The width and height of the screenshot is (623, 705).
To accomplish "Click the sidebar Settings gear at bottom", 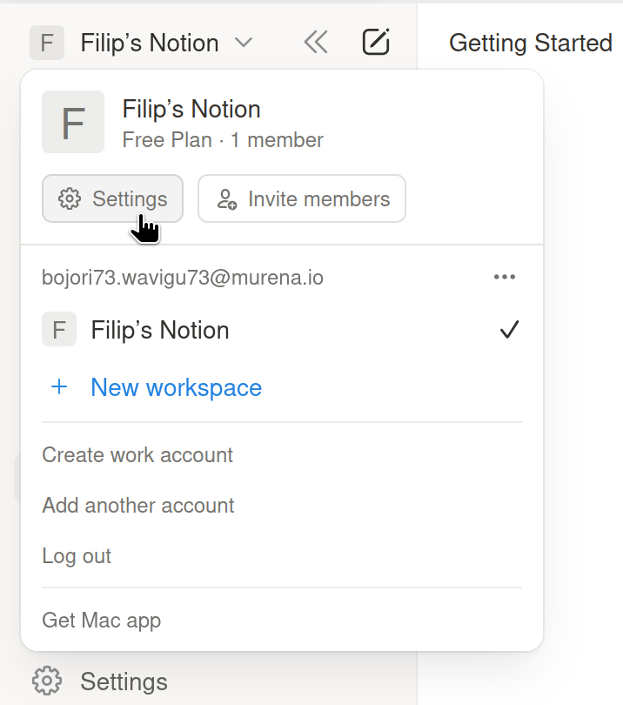I will [x=46, y=681].
